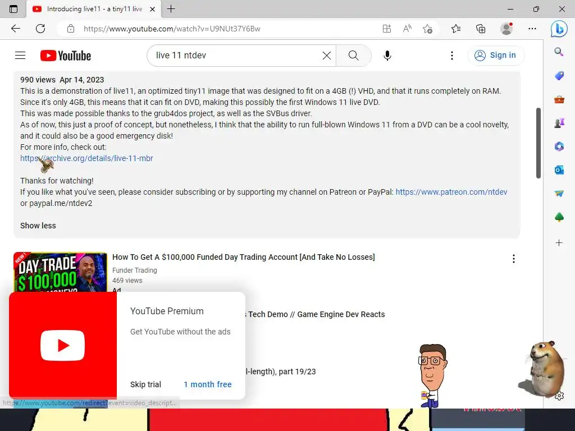Go to YouTube home via logo

tap(66, 56)
